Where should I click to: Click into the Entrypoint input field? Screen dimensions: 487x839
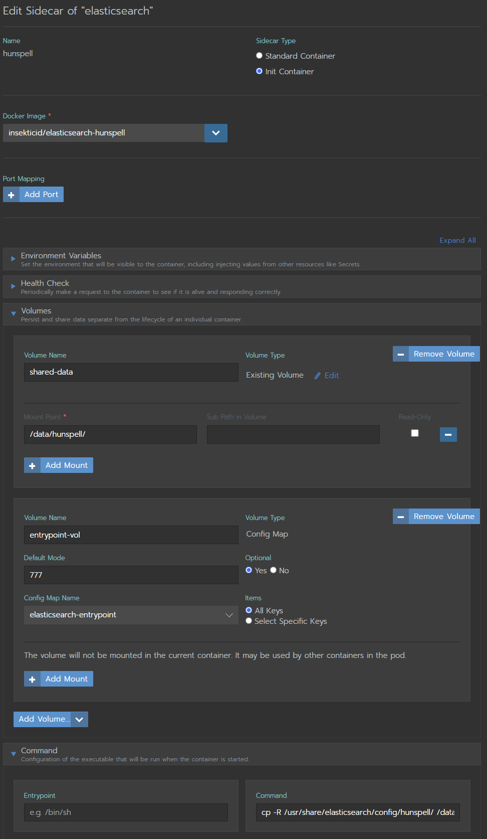[x=126, y=812]
